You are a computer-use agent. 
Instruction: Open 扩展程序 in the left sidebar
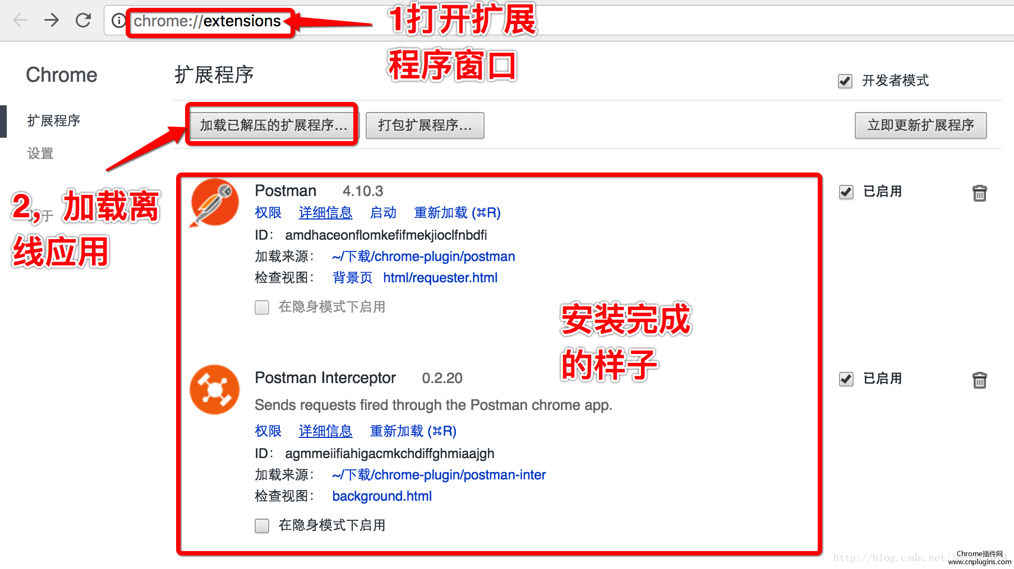pos(54,121)
